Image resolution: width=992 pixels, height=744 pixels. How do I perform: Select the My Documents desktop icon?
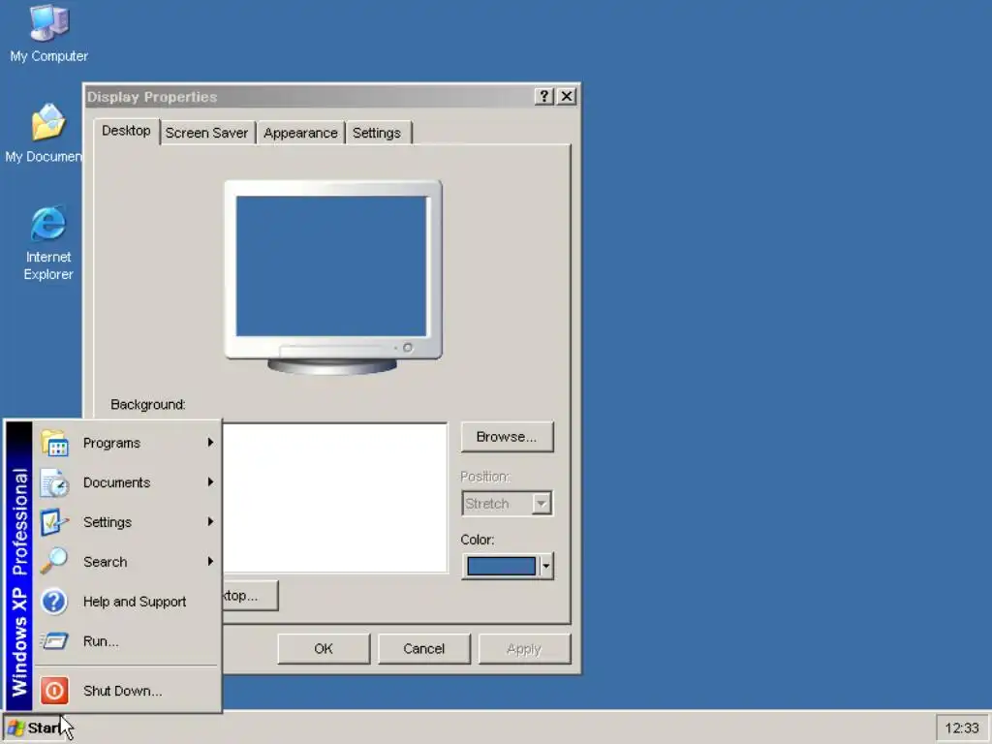pyautogui.click(x=45, y=134)
